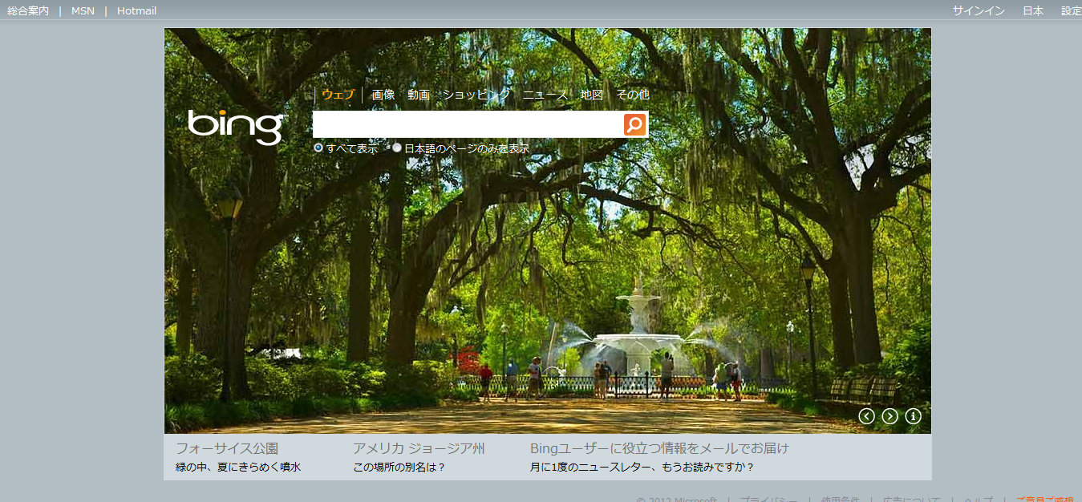
Task: Select 日本語のページのみを表示 radio option
Action: (x=397, y=148)
